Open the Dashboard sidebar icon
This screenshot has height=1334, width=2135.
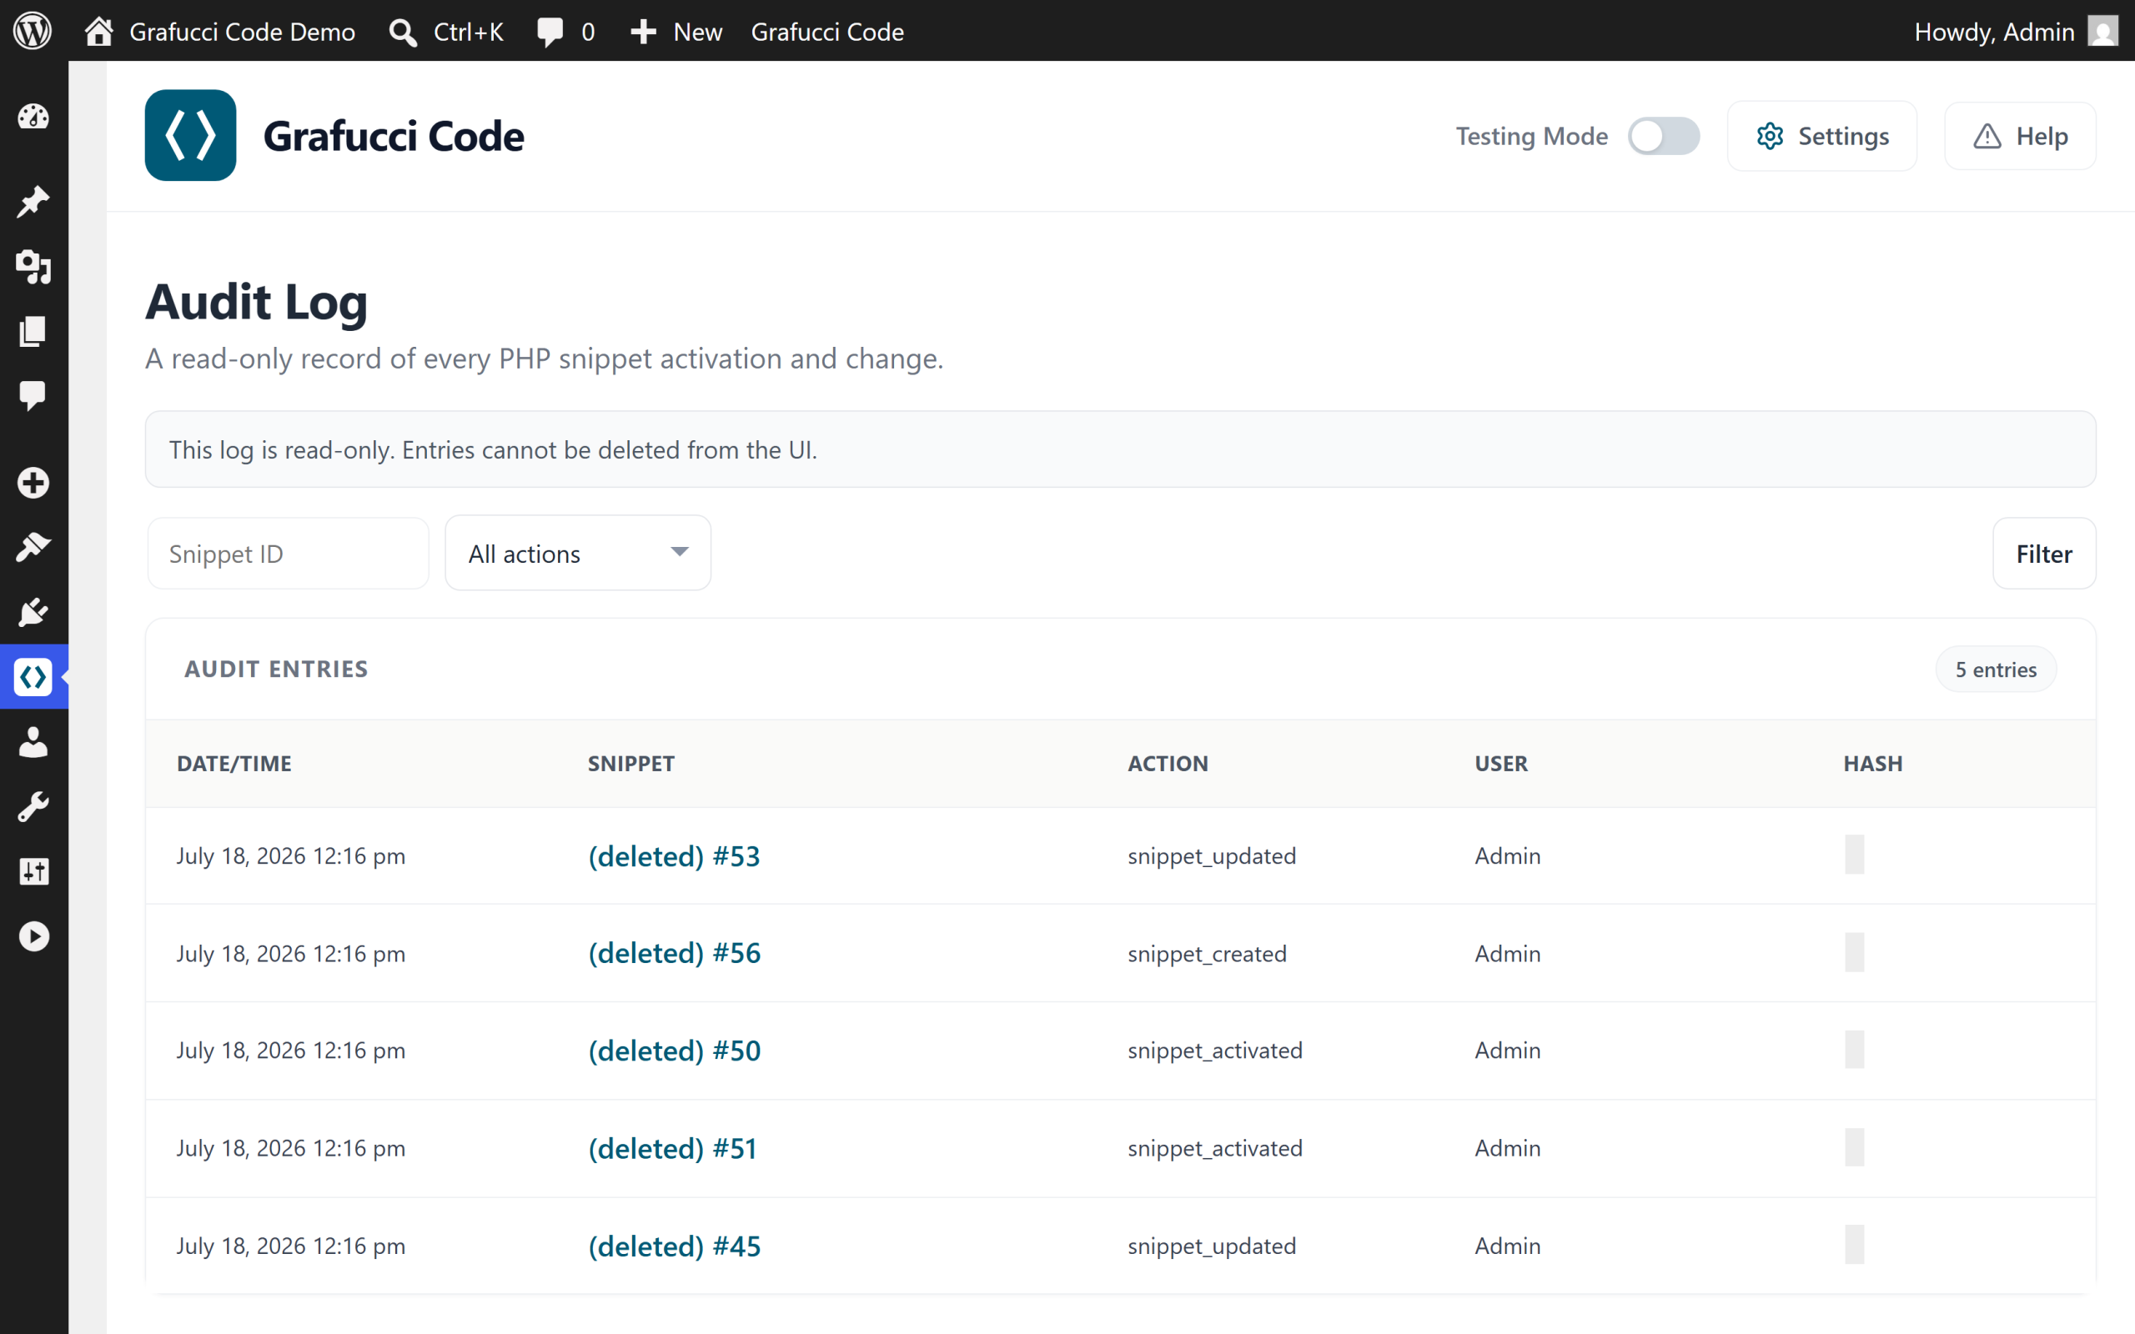click(33, 117)
